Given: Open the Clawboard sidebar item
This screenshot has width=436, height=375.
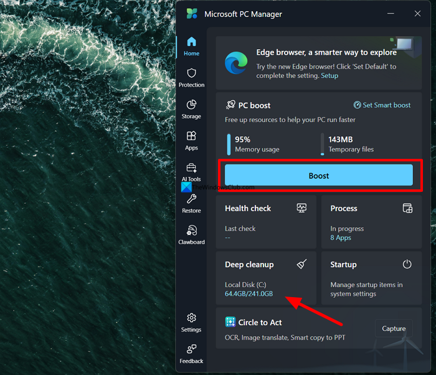Looking at the screenshot, I should tap(191, 235).
